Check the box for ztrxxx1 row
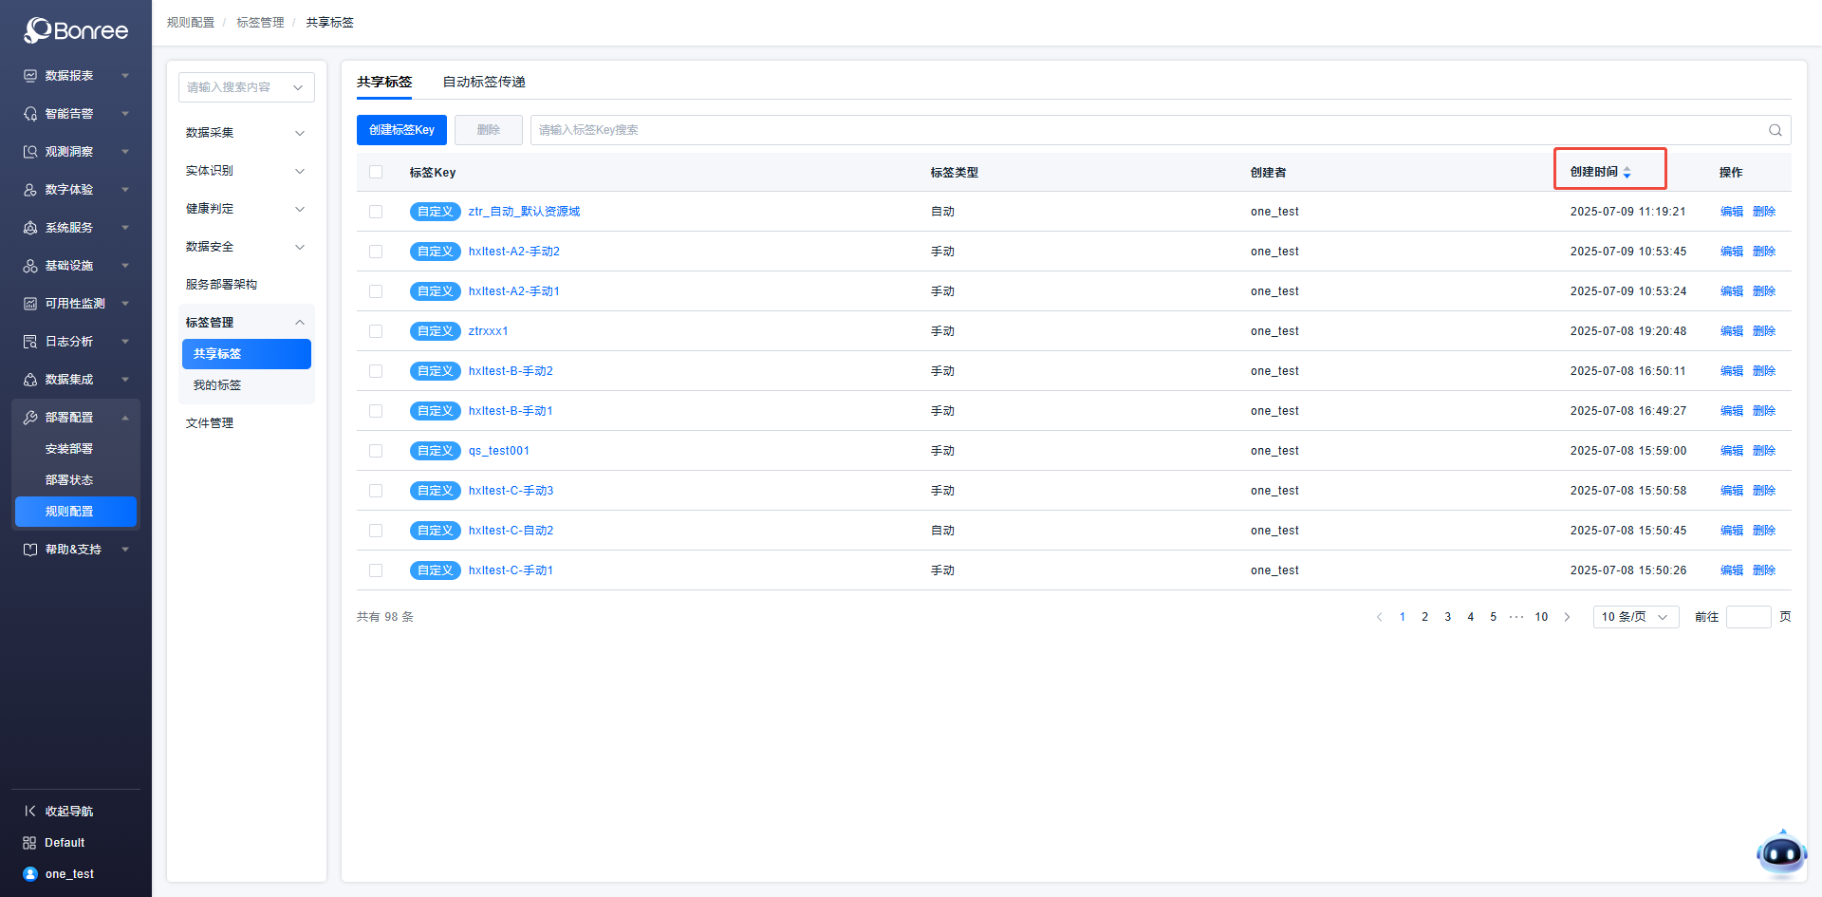Screen dimensions: 1822x897 pos(376,331)
